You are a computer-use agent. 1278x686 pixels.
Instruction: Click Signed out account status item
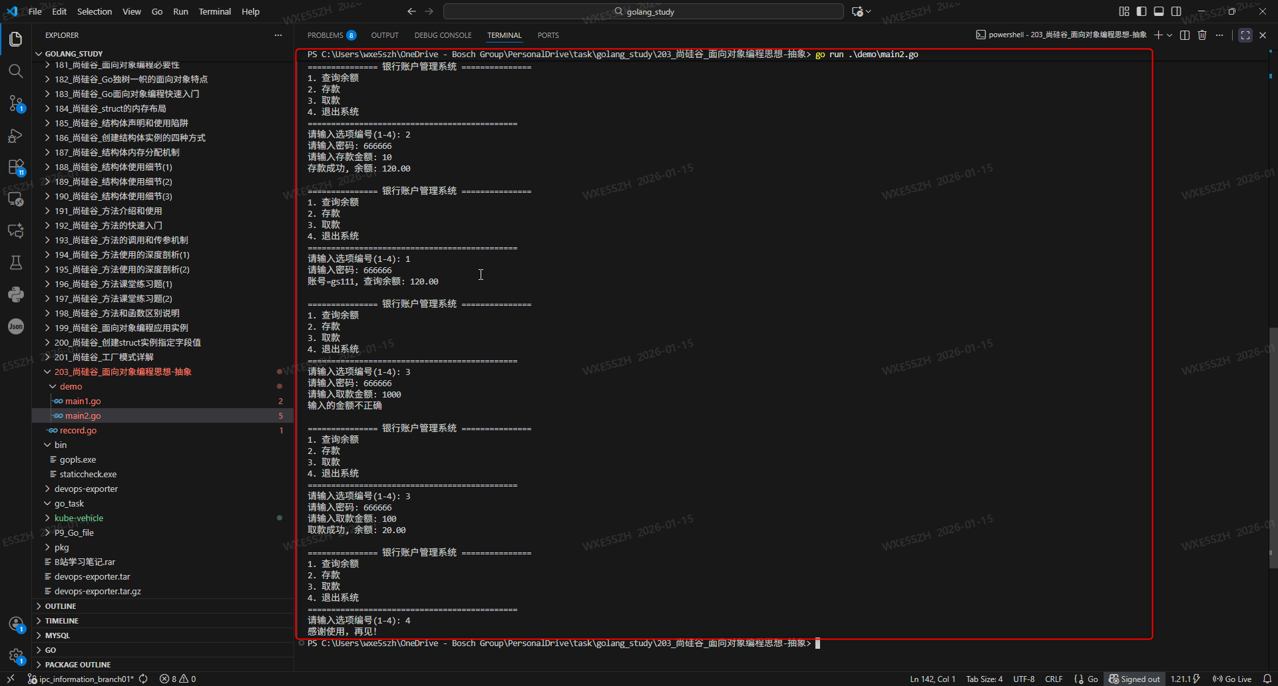tap(1135, 679)
